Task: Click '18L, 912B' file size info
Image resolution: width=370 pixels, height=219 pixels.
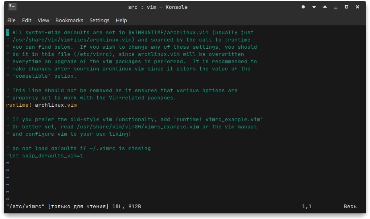Action: point(126,206)
